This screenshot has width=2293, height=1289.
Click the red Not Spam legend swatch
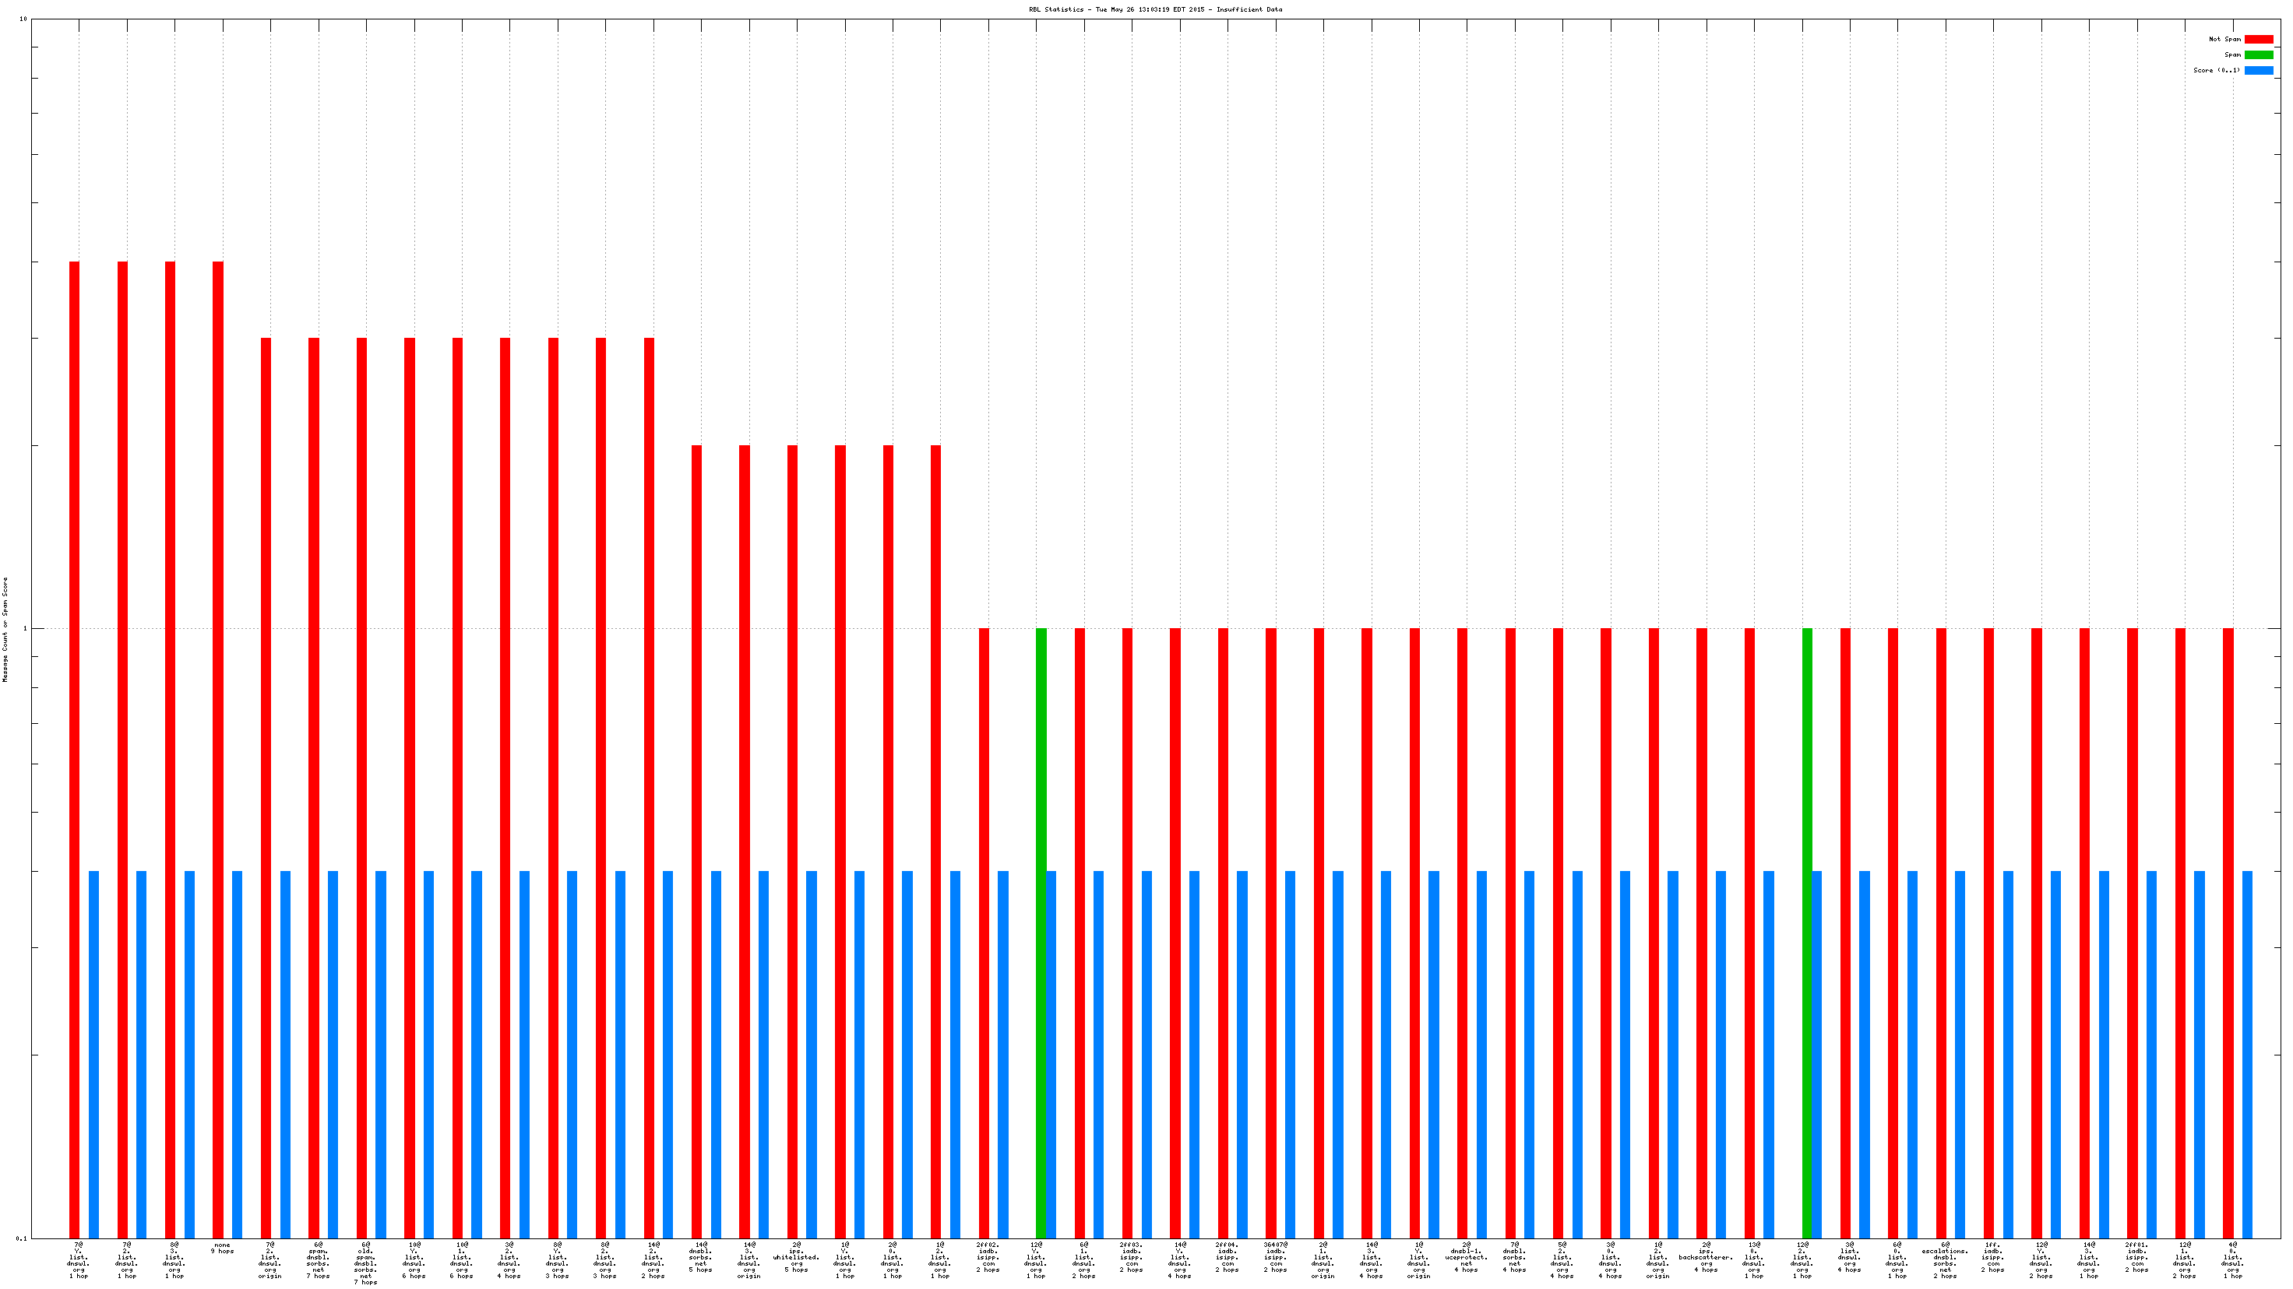(x=2258, y=39)
